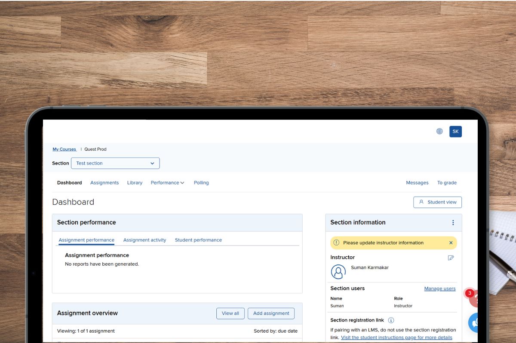Open the Library tab
The image size is (516, 343).
click(x=135, y=183)
